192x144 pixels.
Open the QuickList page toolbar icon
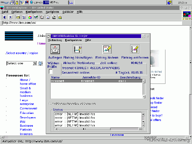pos(42,17)
